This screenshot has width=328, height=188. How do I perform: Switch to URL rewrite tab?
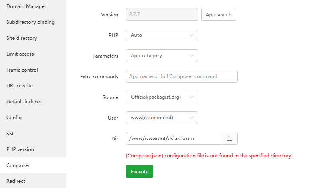click(x=20, y=86)
